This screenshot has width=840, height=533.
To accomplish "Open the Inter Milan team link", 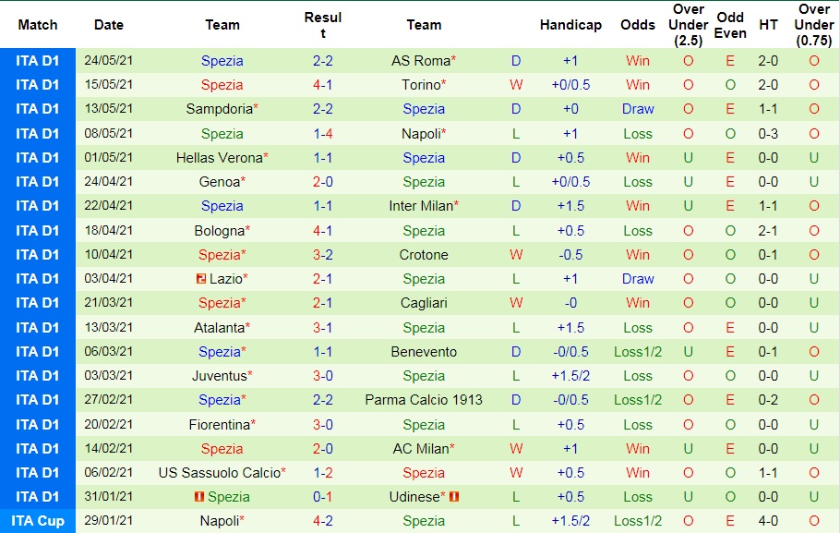I will [x=420, y=206].
